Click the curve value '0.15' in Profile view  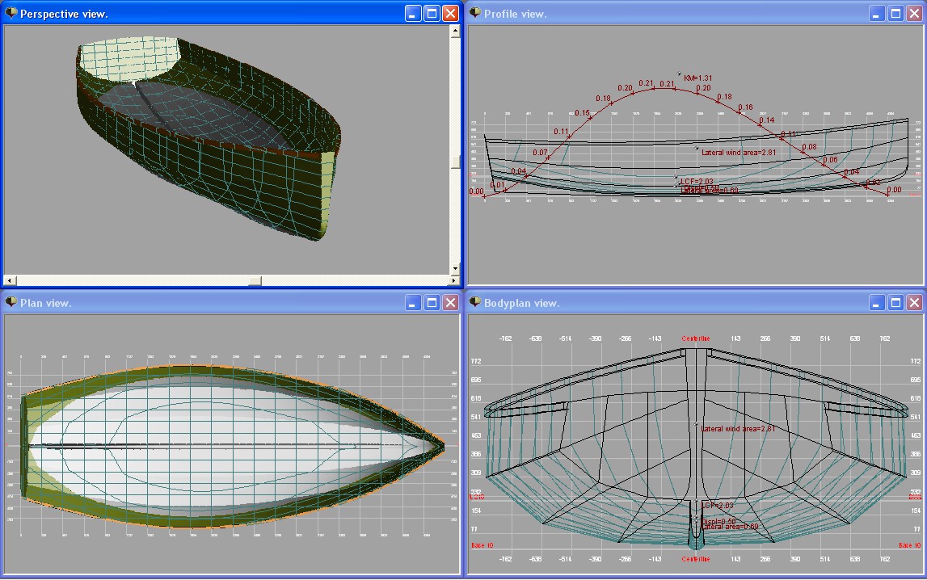[582, 113]
